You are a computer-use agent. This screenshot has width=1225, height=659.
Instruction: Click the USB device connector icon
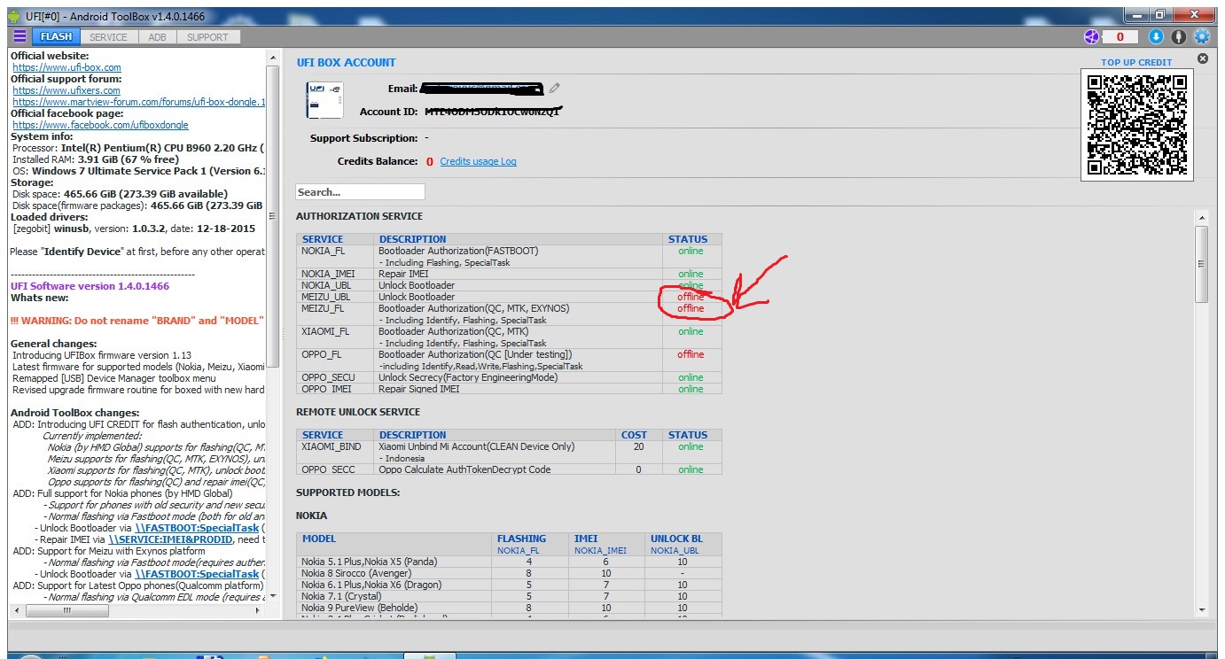click(x=1178, y=36)
